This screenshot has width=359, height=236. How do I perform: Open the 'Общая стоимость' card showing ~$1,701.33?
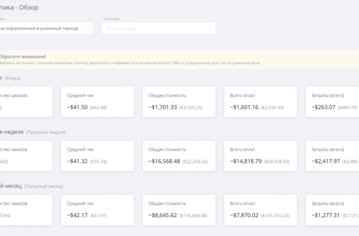179,101
